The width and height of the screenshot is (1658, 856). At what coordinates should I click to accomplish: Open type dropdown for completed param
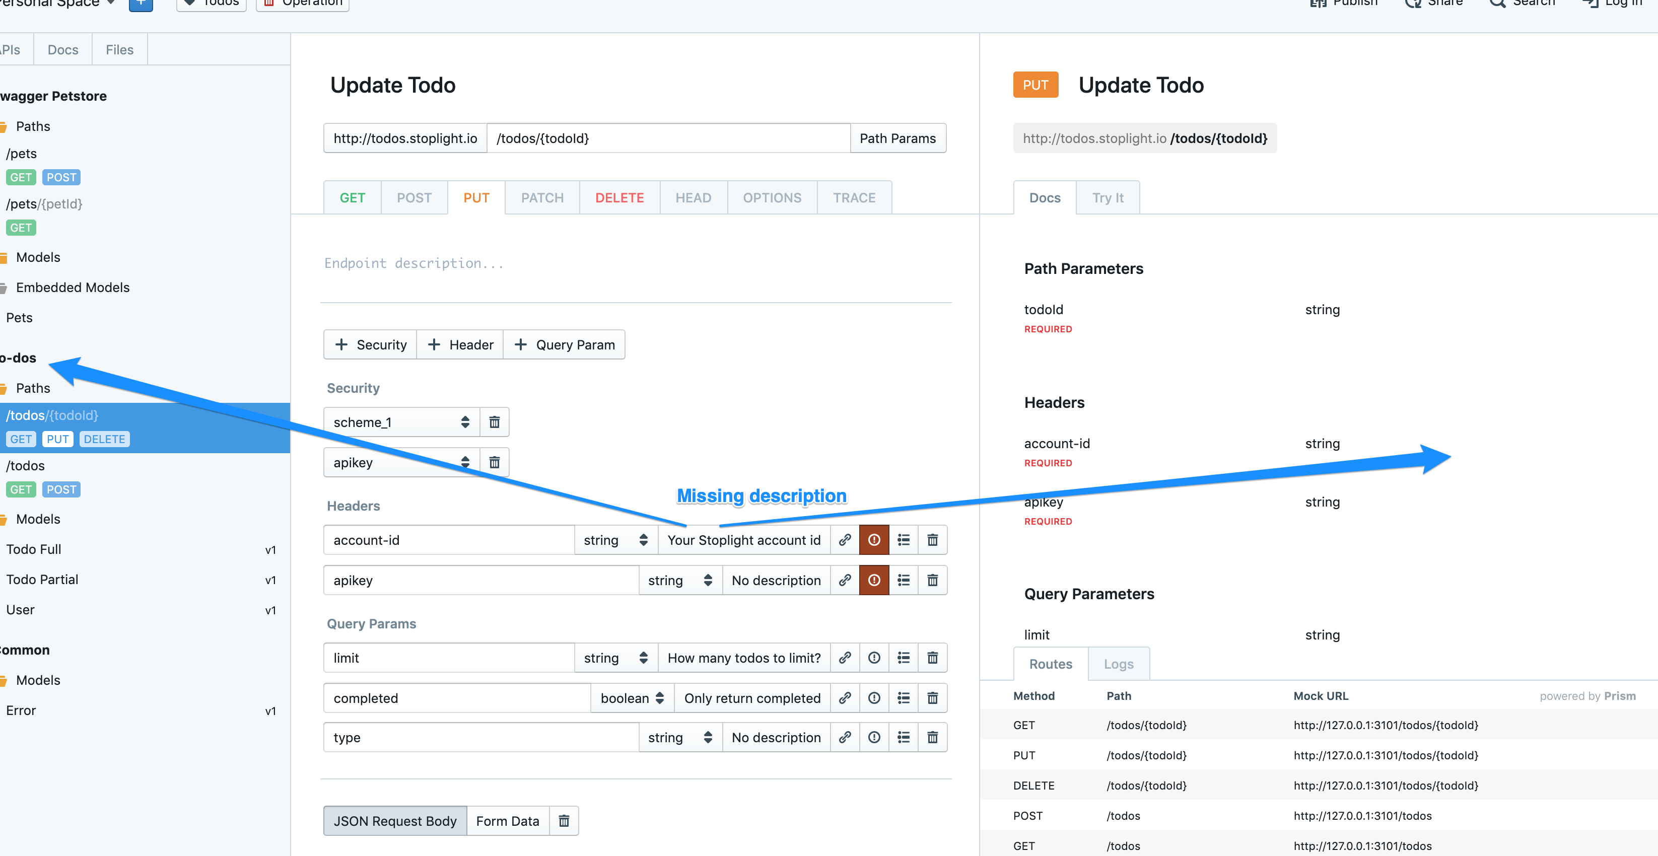click(x=632, y=698)
